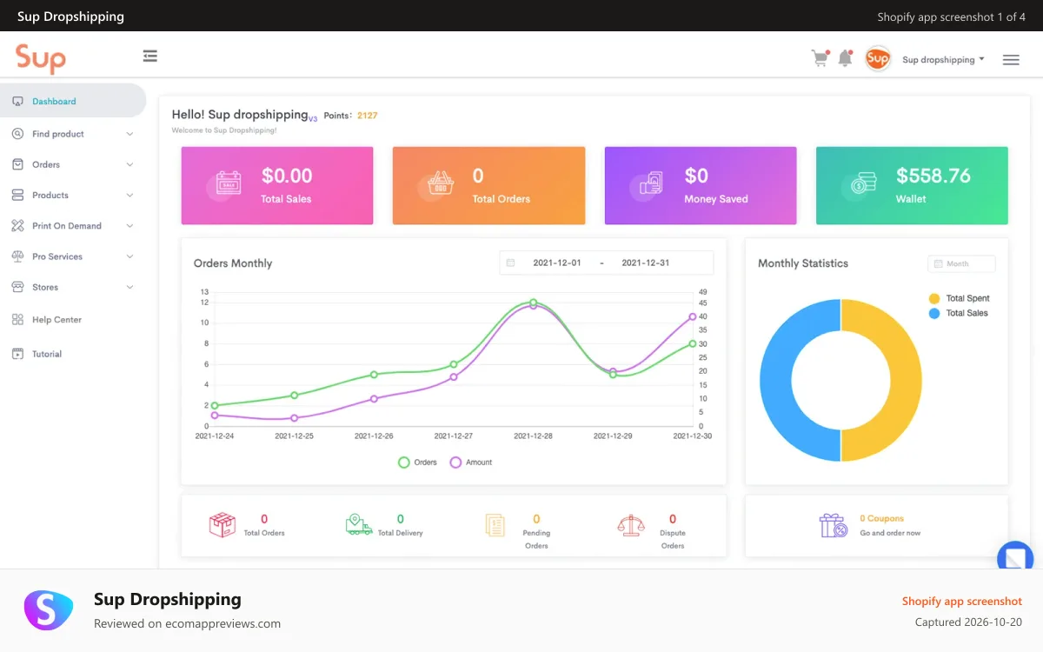This screenshot has height=652, width=1043.
Task: Click the Total Delivery truck icon
Action: click(359, 524)
